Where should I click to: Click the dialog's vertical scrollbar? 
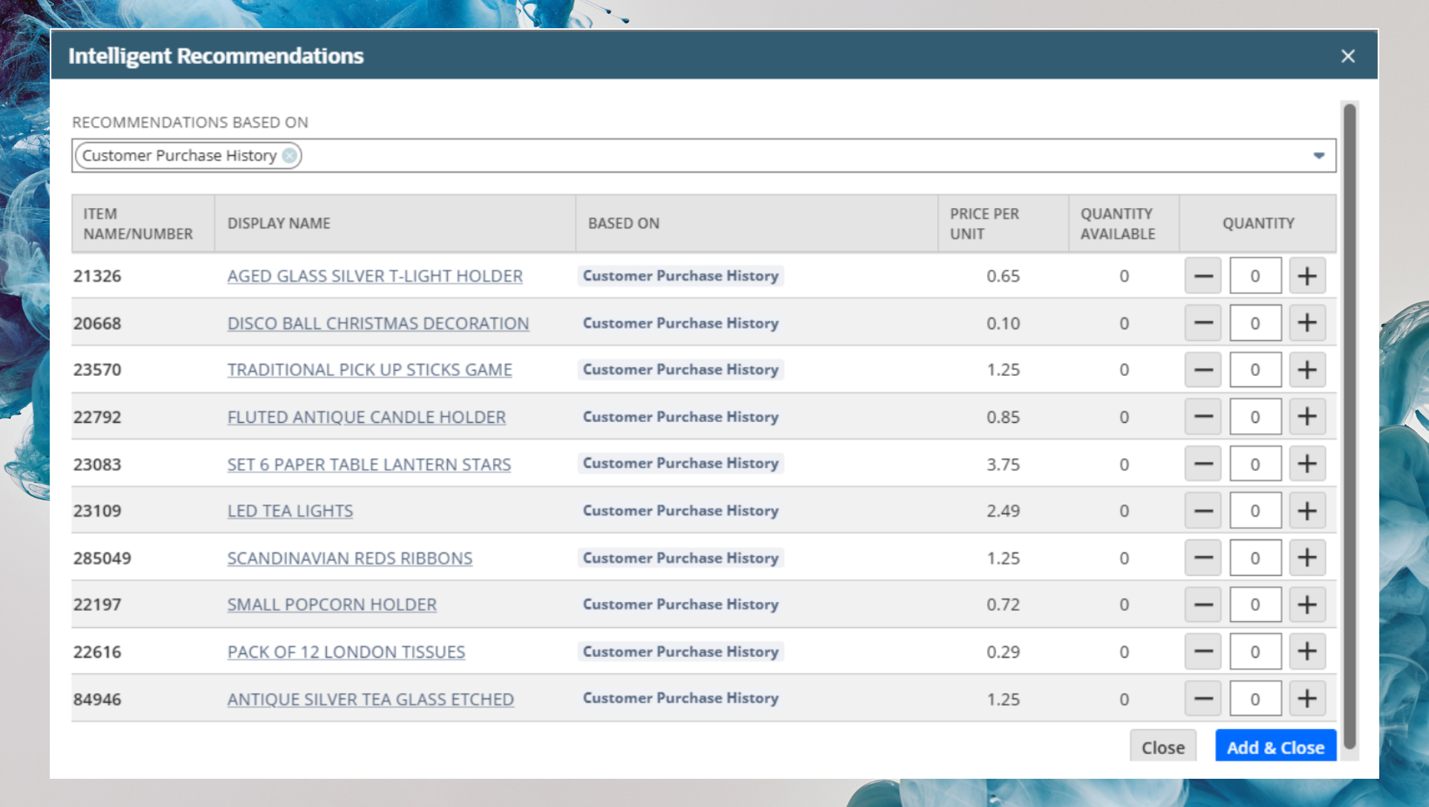tap(1350, 426)
